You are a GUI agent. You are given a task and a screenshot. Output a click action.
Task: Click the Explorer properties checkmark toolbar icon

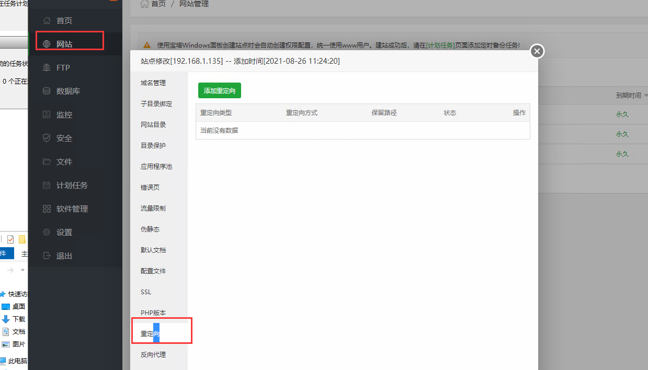tap(10, 239)
